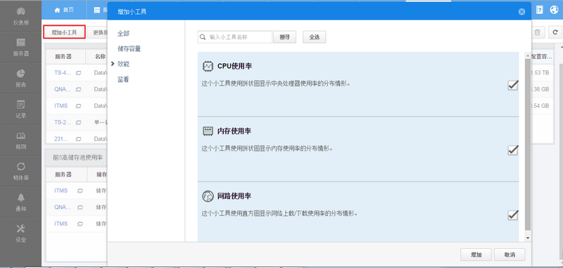Click the 取消 cancel button

(x=510, y=255)
